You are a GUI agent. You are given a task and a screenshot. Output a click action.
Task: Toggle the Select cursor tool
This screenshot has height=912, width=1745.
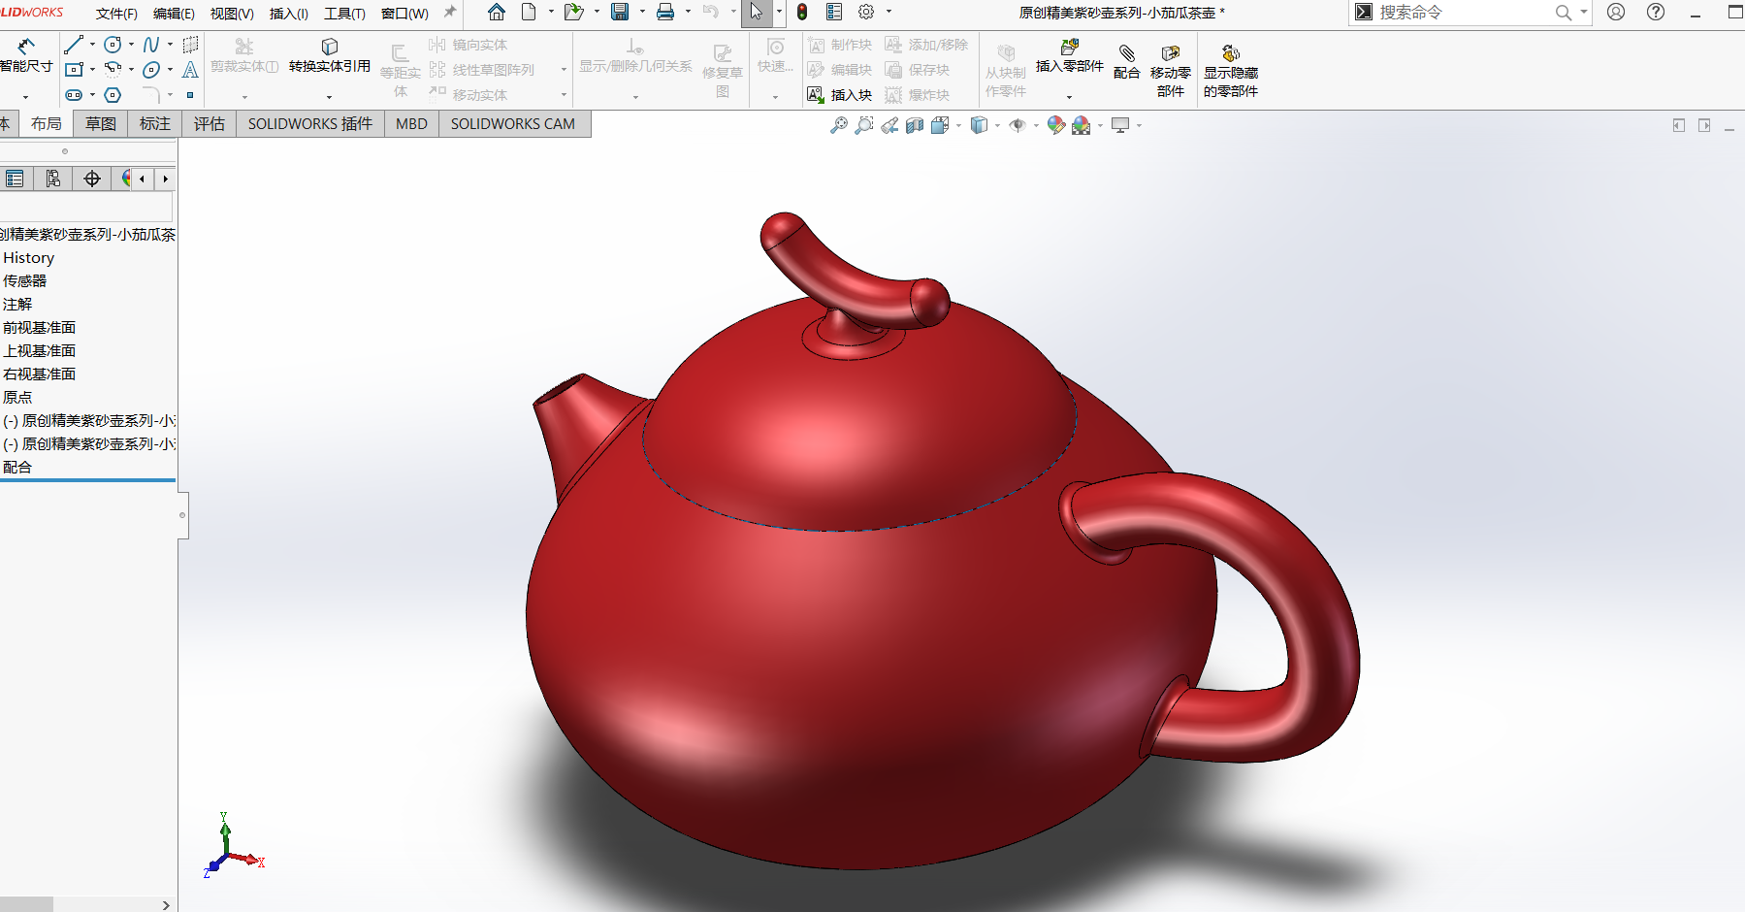[757, 13]
